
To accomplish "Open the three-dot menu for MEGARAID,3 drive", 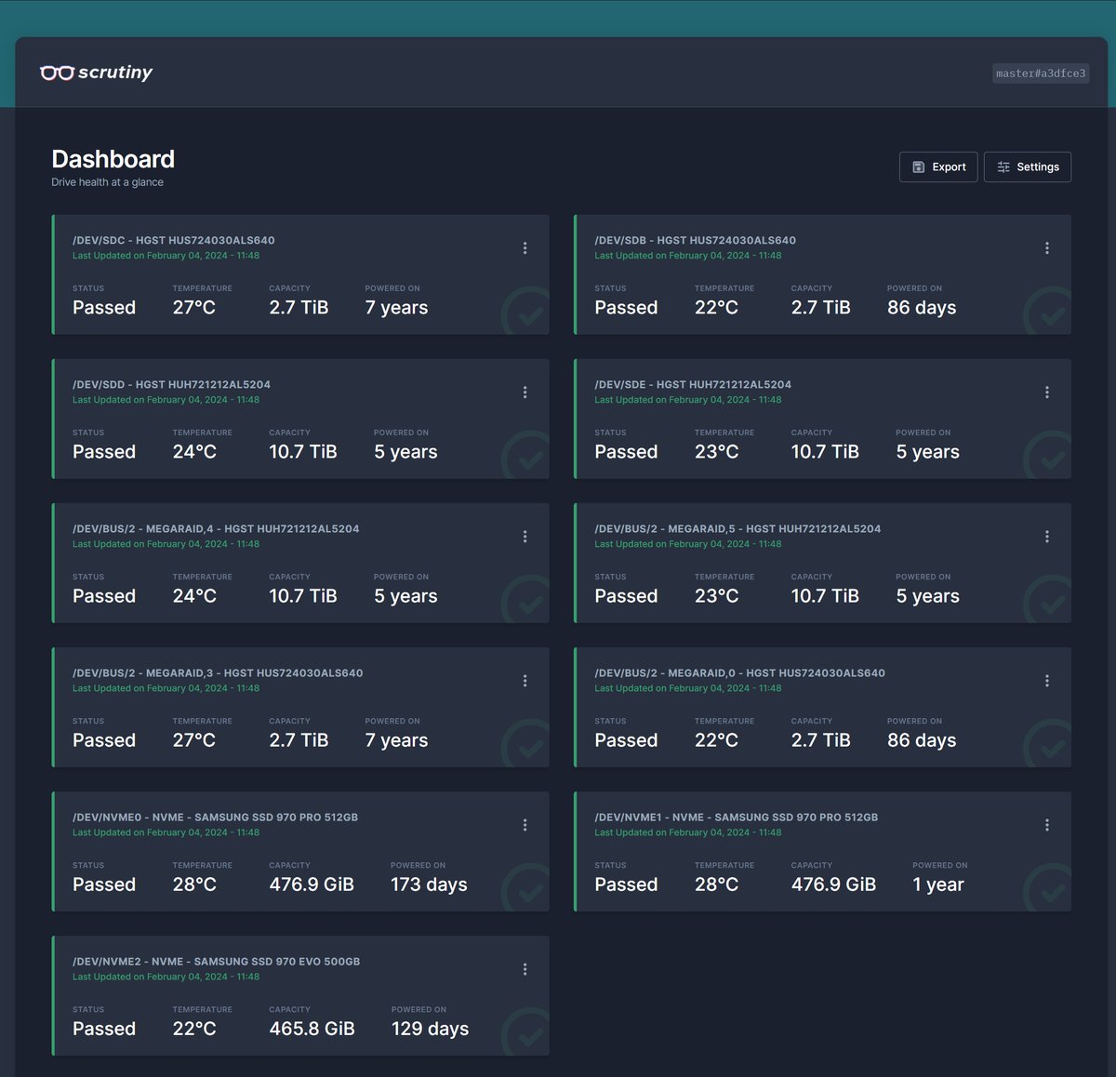I will tap(525, 681).
